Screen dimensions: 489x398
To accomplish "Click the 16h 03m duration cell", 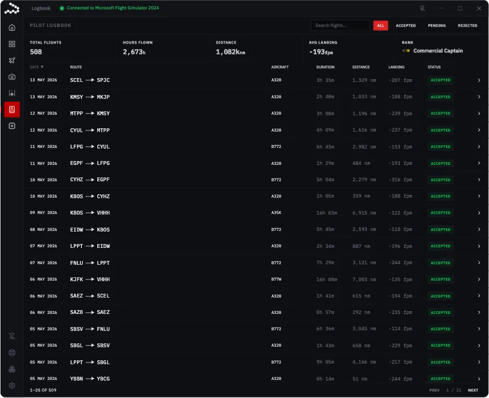I will tap(327, 213).
